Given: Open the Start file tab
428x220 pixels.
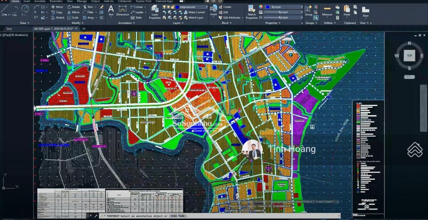Looking at the screenshot, I should [x=9, y=29].
